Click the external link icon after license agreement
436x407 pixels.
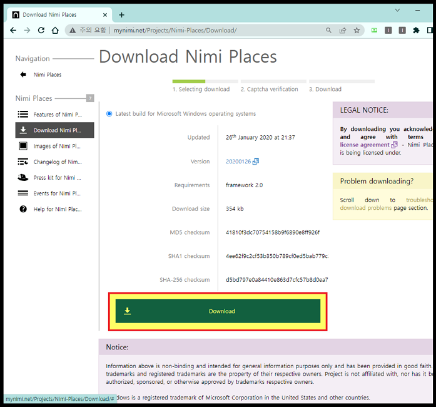click(x=394, y=145)
